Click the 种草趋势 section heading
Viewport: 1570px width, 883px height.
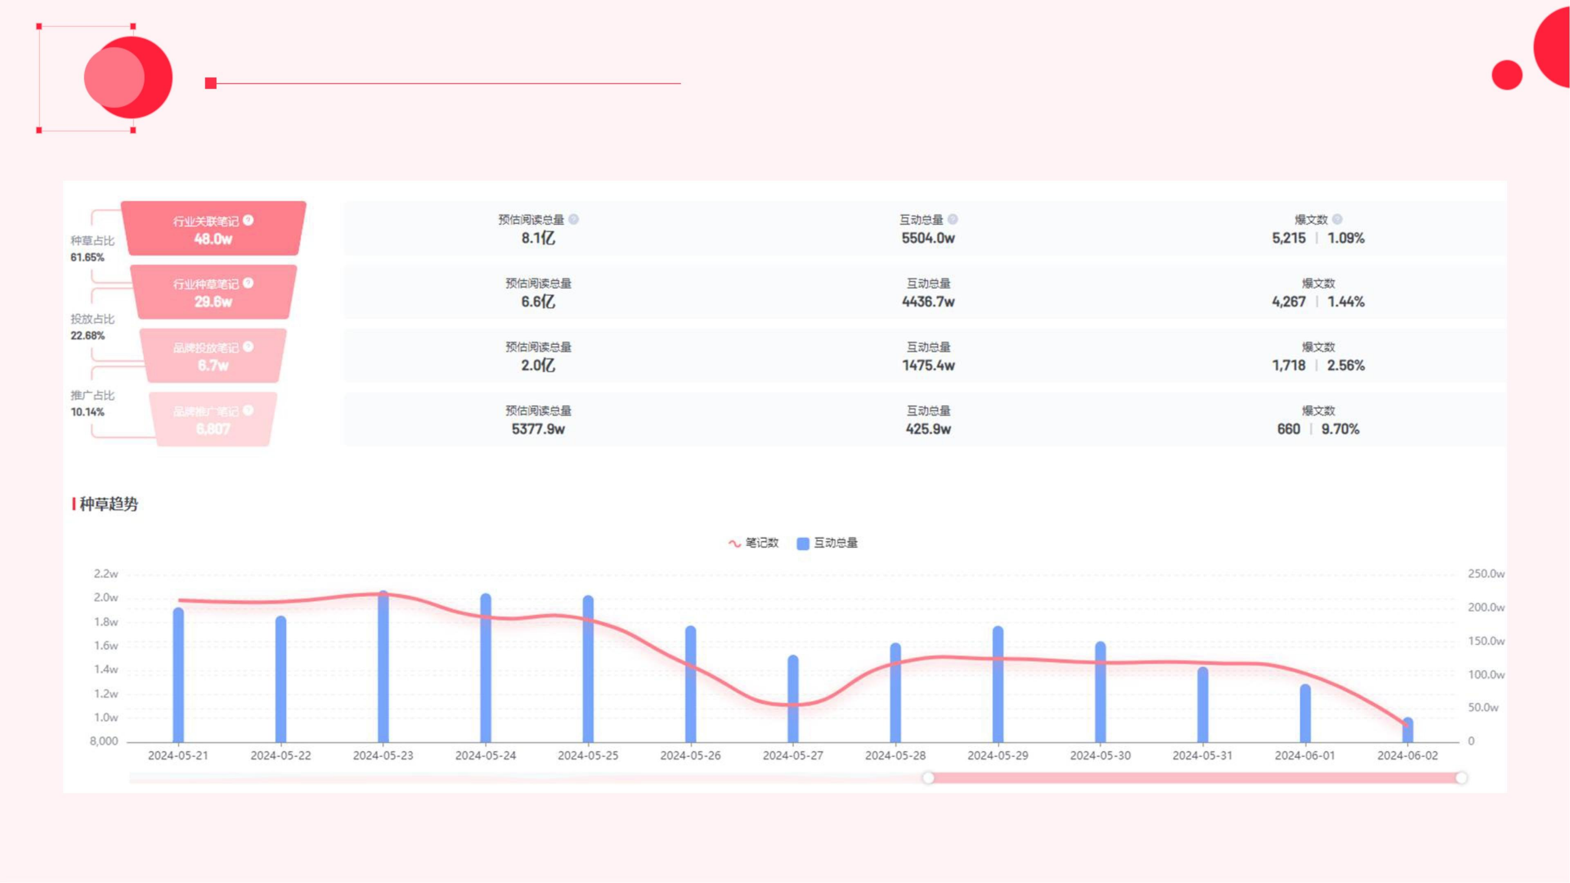108,504
